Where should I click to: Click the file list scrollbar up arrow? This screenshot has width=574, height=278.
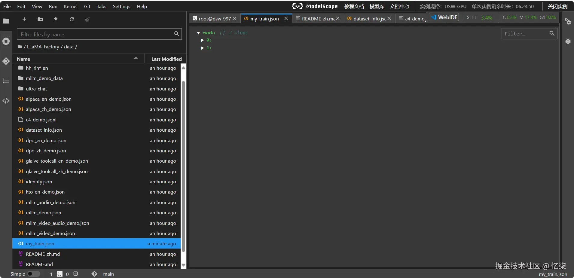tap(183, 68)
